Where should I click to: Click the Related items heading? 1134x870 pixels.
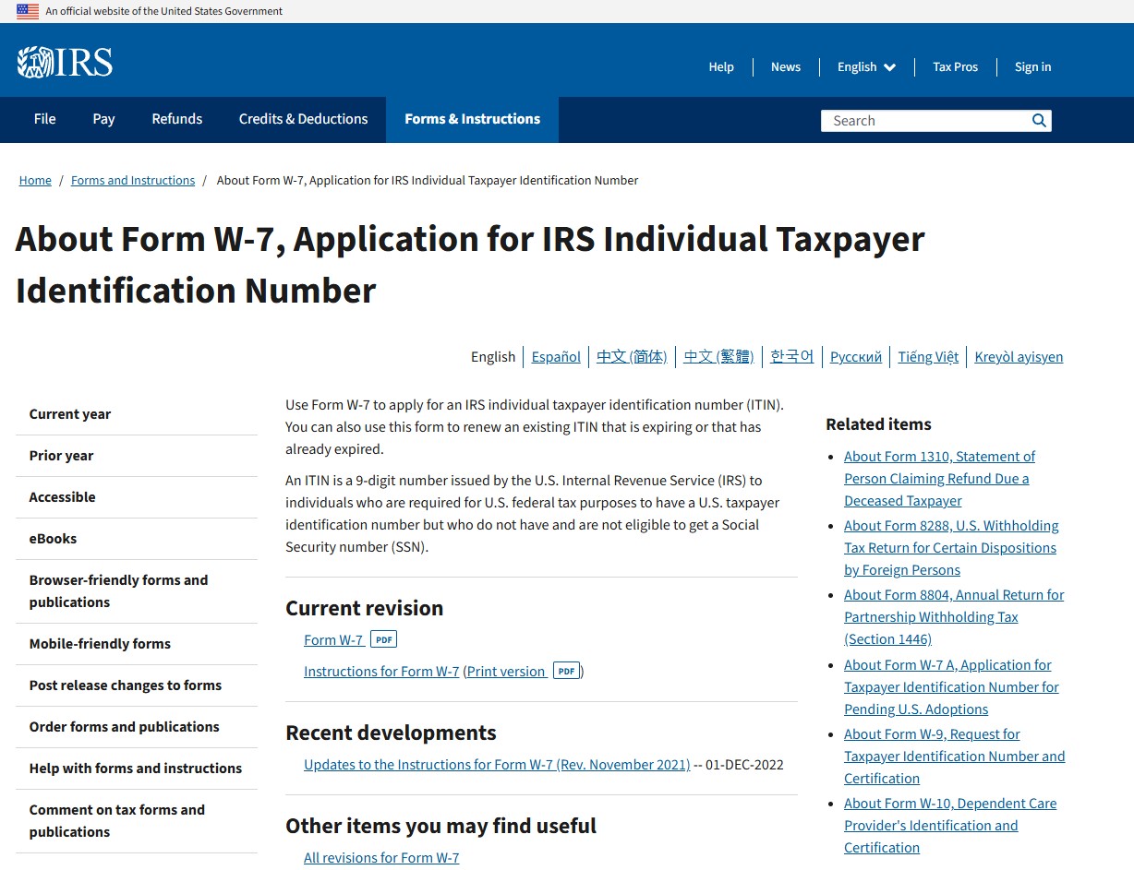[x=878, y=423]
